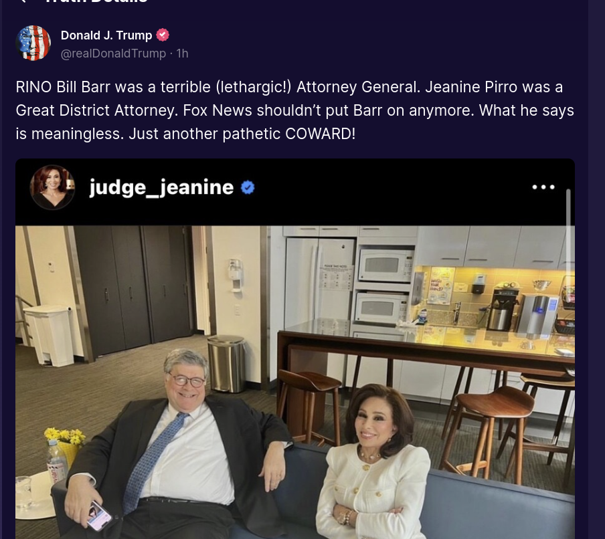605x539 pixels.
Task: Open the flag-painted profile avatar
Action: click(x=33, y=43)
